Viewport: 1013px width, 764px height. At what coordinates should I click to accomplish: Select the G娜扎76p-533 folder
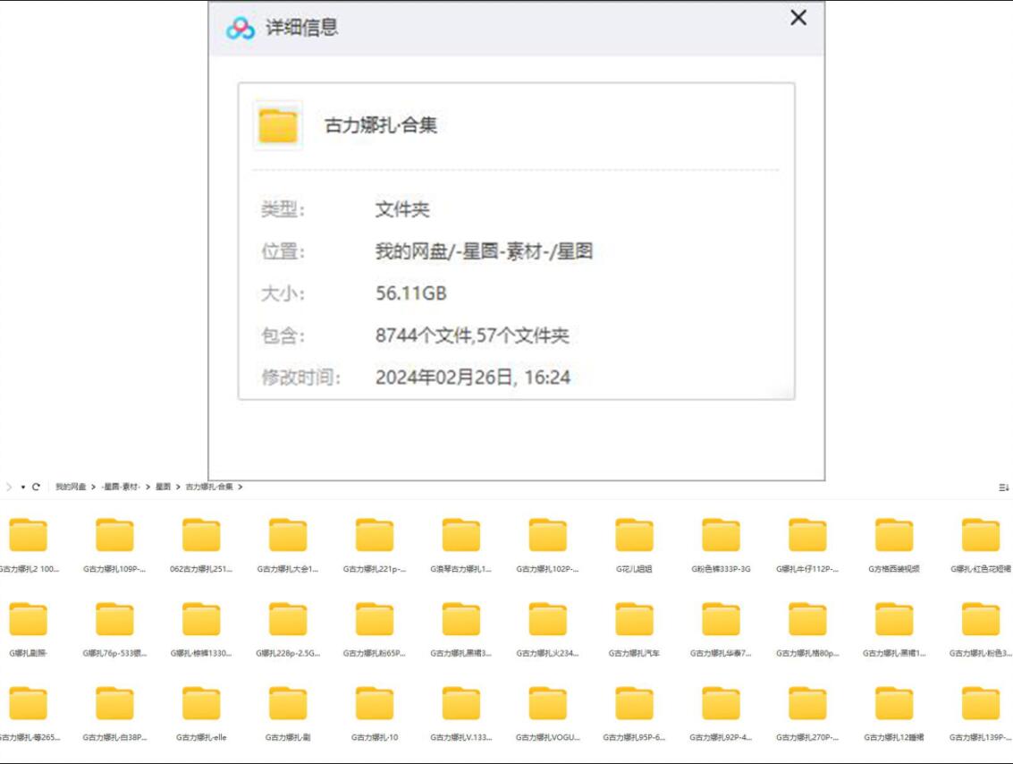pos(114,630)
